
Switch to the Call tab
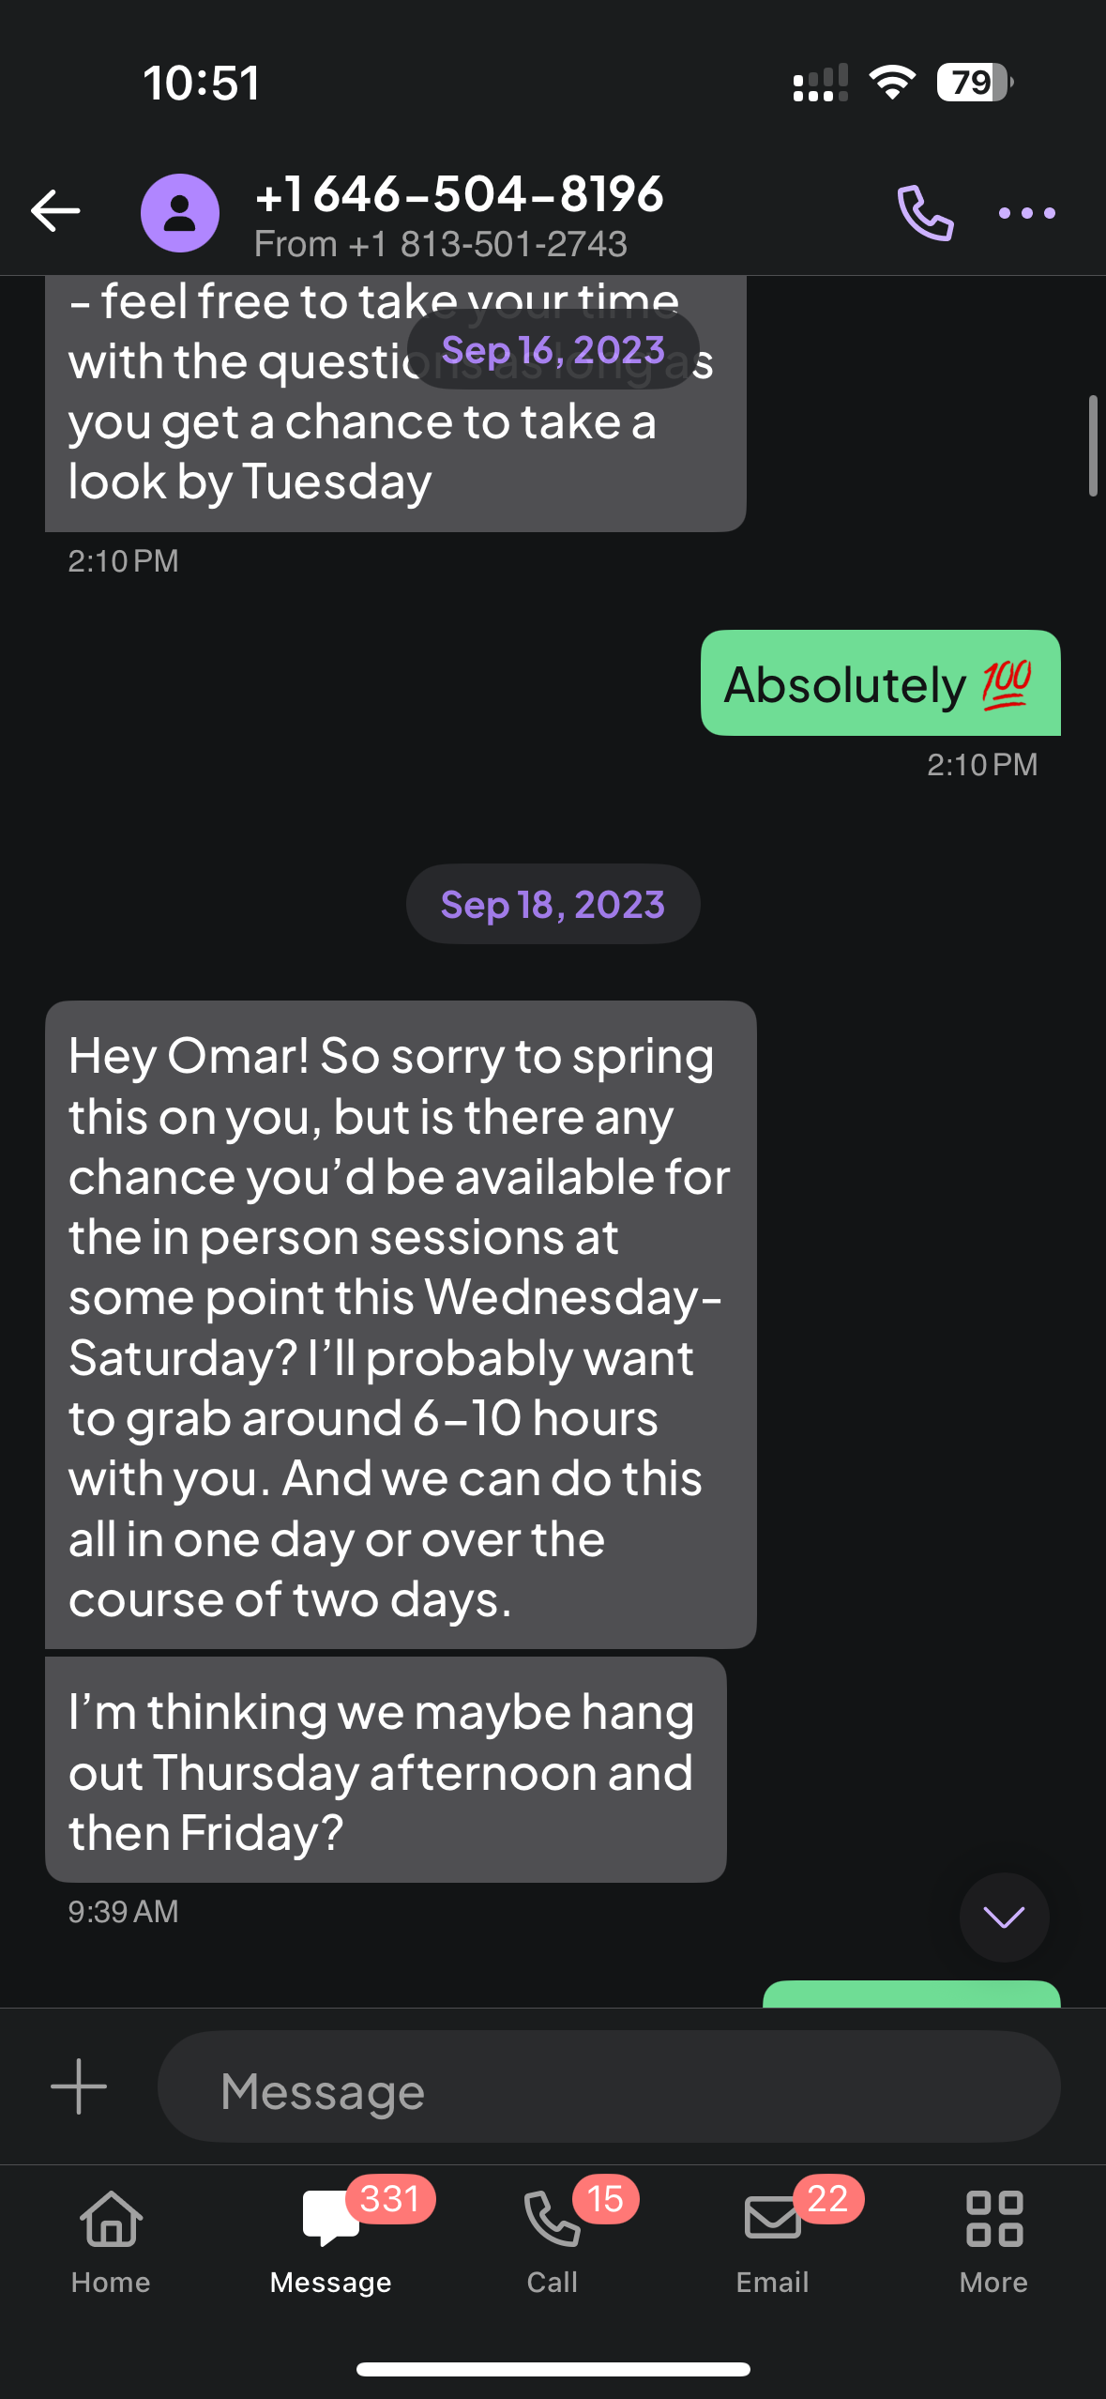[x=553, y=2239]
